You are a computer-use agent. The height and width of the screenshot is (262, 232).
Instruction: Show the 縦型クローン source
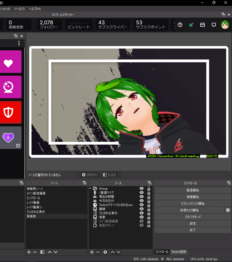(x=142, y=225)
